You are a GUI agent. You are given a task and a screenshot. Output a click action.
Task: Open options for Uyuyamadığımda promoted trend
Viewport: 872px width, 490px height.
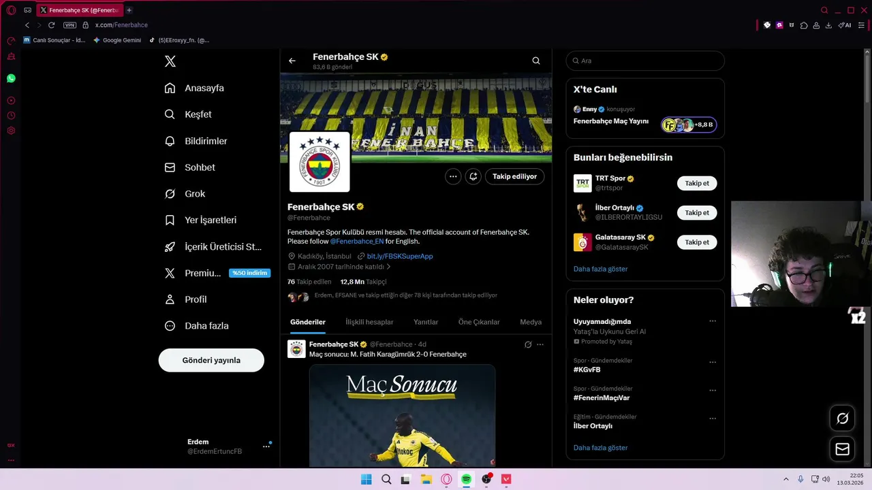tap(713, 321)
